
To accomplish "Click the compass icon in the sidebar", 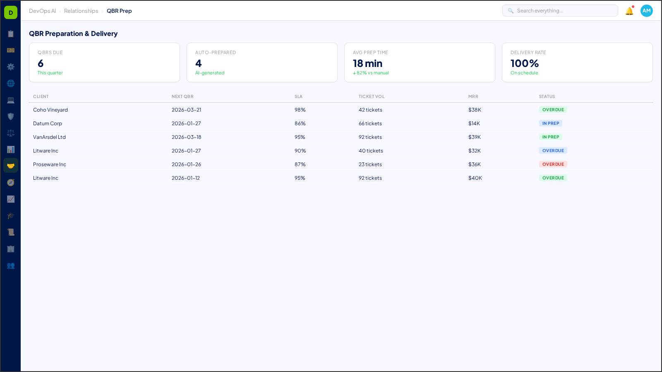I will pyautogui.click(x=11, y=182).
